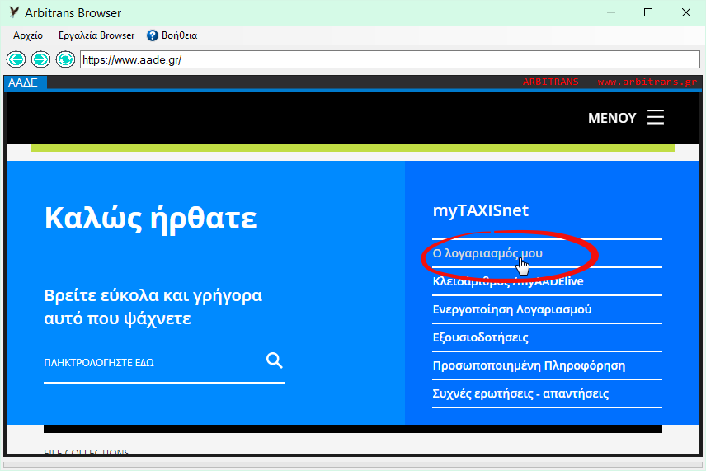Close the Arbitrans Browser window
Screen dimensions: 706x471
[x=685, y=12]
